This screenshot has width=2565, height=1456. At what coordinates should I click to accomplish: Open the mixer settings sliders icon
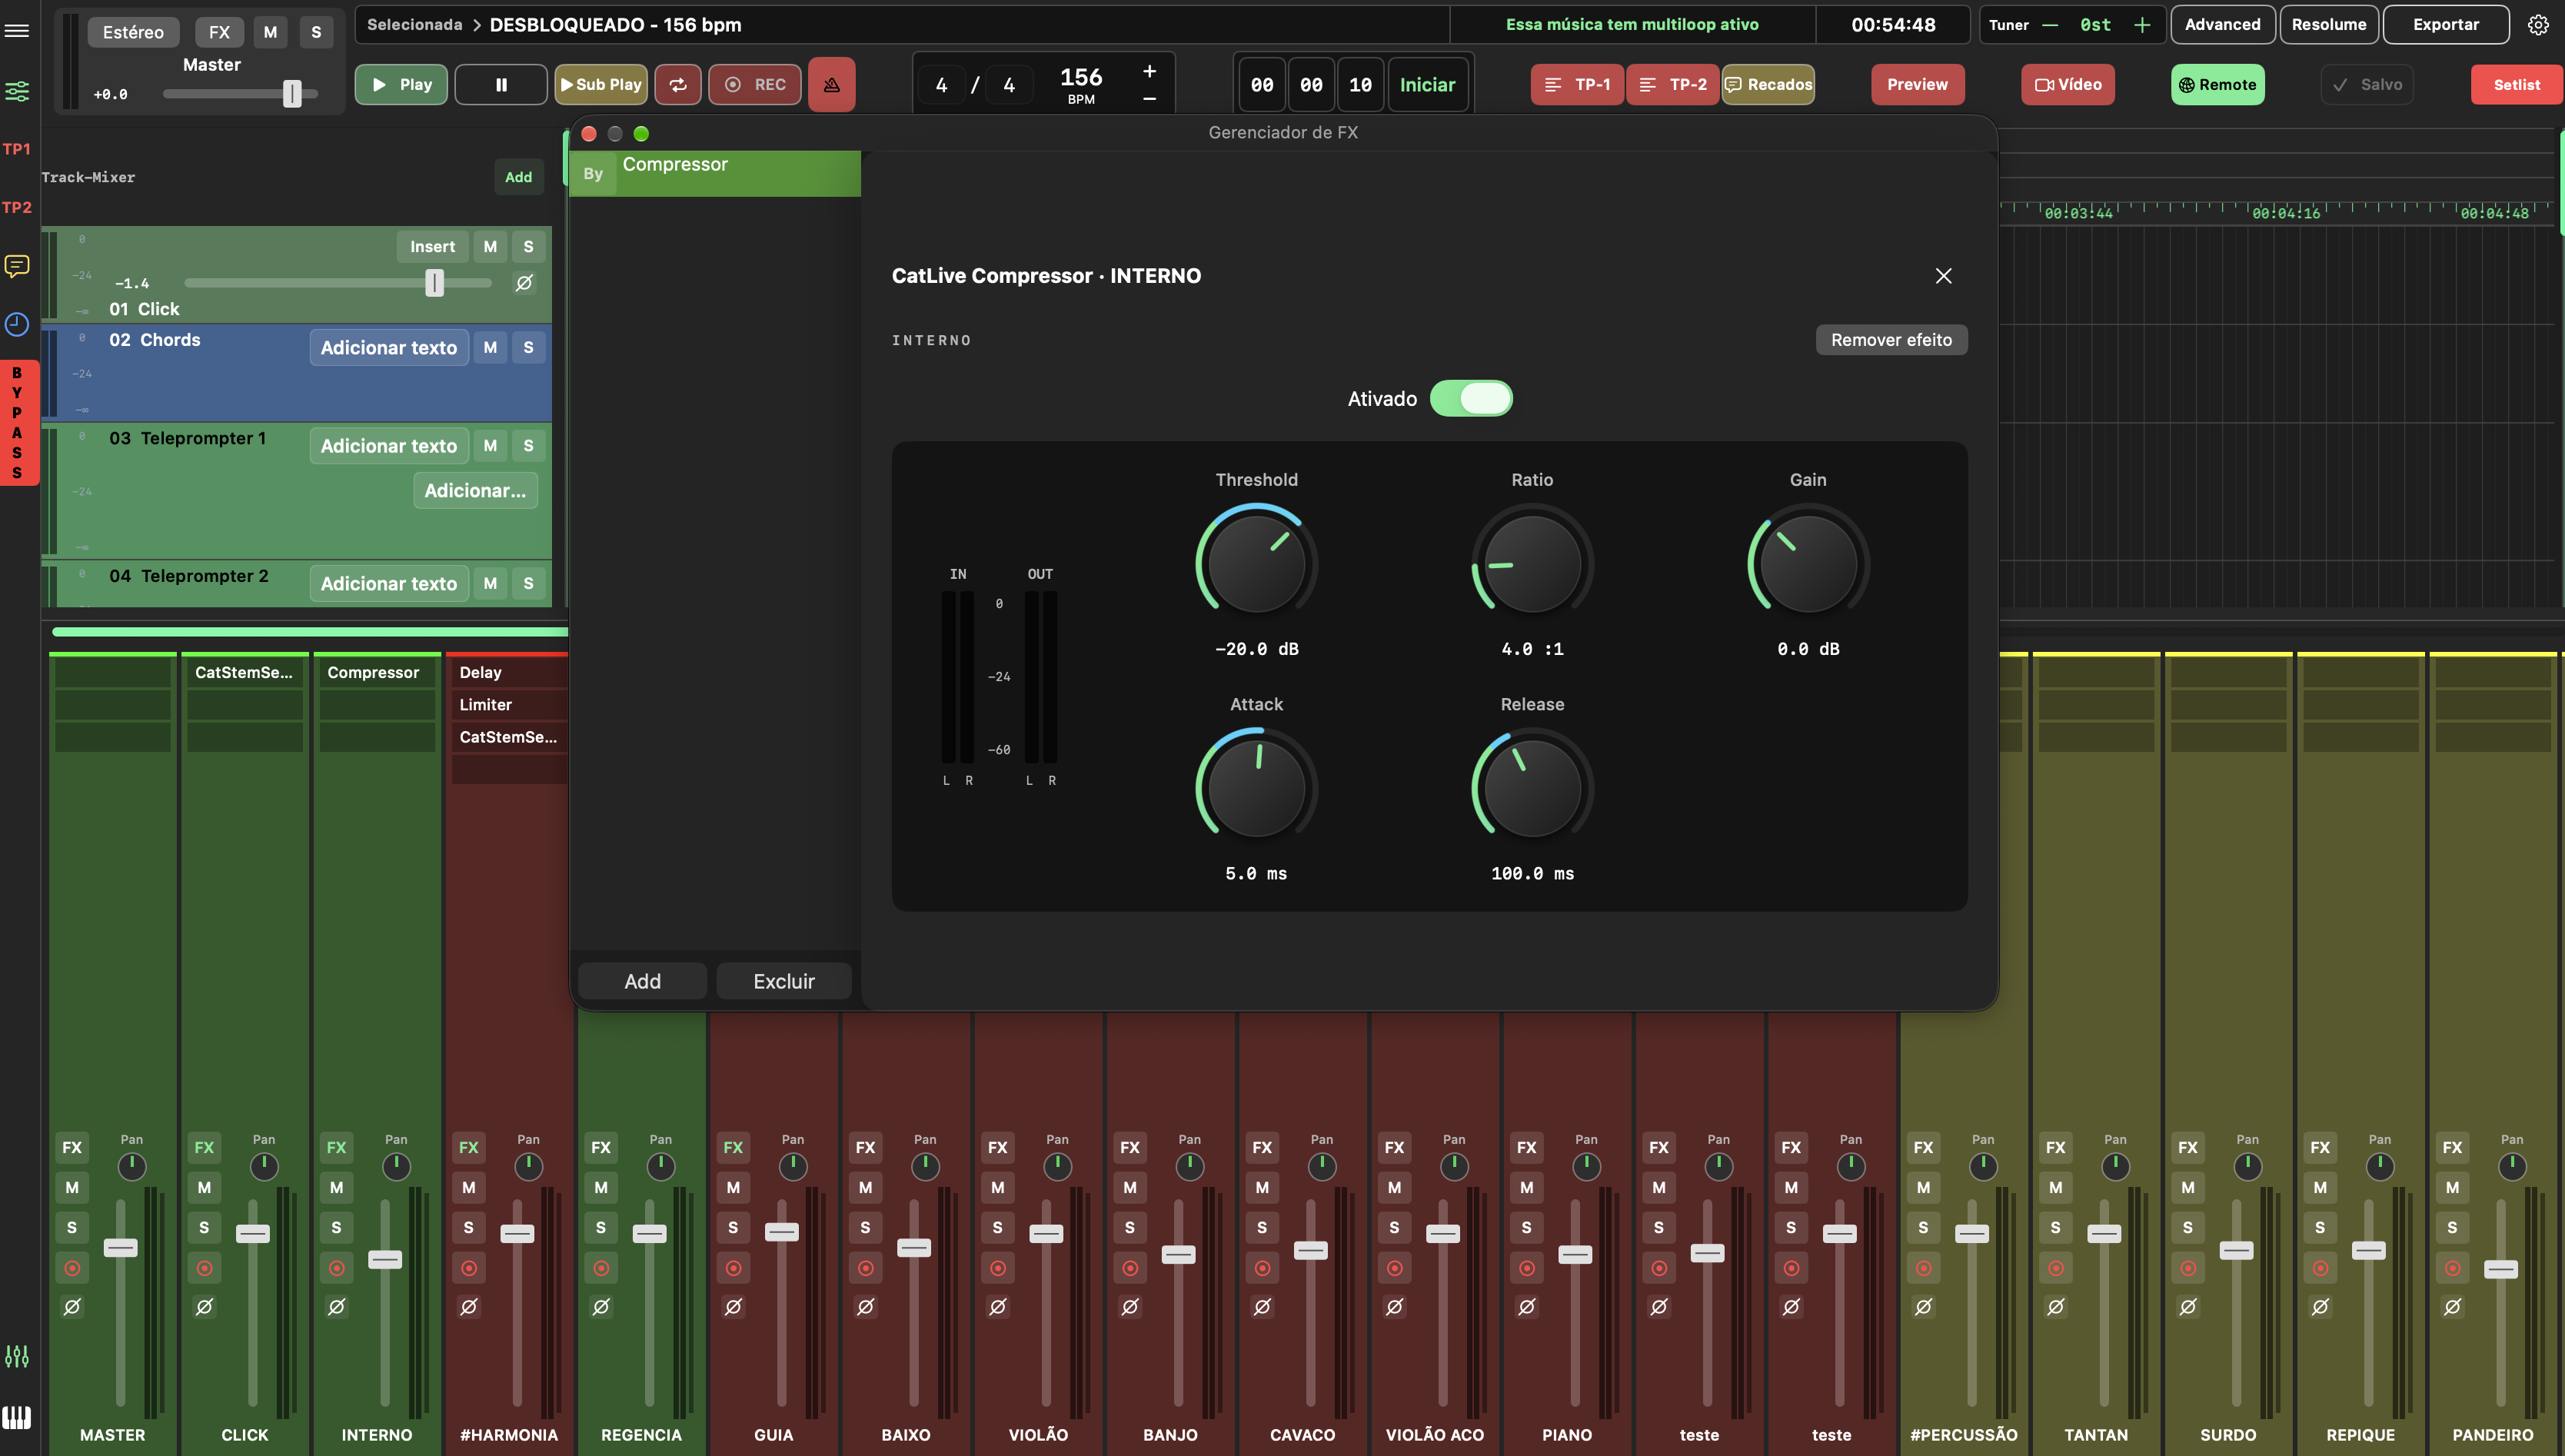[17, 91]
